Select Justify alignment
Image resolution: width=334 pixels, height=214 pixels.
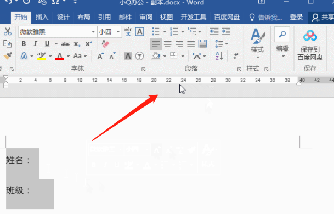tap(191, 44)
